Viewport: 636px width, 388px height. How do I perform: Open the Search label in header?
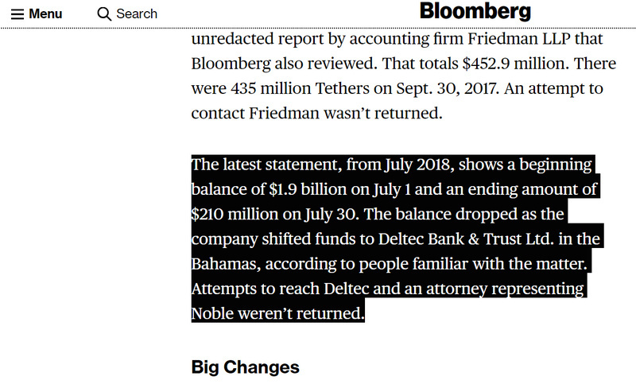click(x=137, y=14)
